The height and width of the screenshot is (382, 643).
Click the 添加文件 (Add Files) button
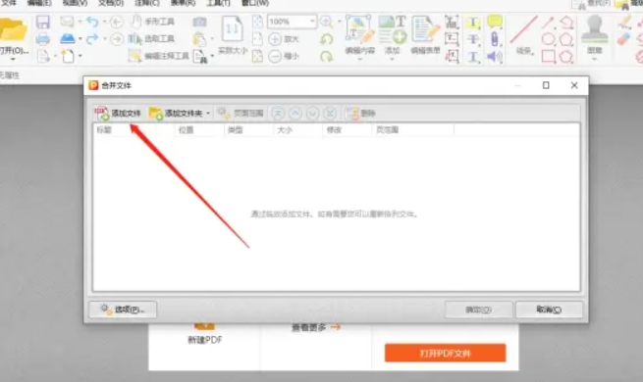click(x=118, y=114)
